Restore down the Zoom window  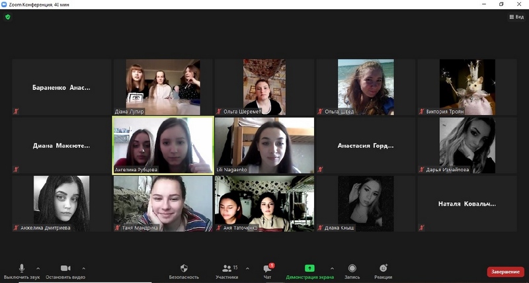pyautogui.click(x=501, y=5)
